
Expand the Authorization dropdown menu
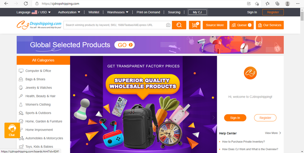pos(69,12)
